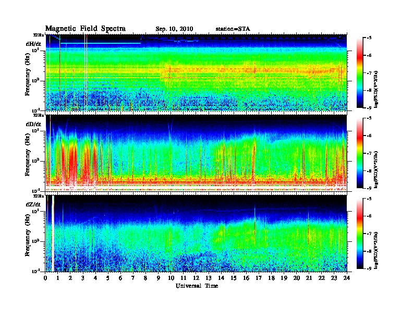
Task: Click the color bar beside dH/dt panel
Action: click(360, 72)
